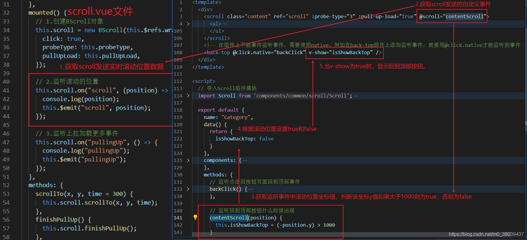The width and height of the screenshot is (527, 240).
Task: Click 'this.scroll.finishPullUp();' line
Action: pos(89,228)
